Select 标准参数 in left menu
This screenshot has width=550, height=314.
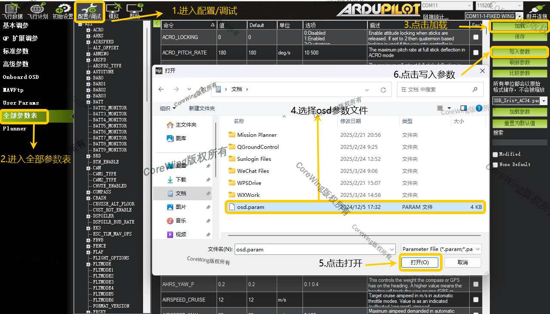pyautogui.click(x=16, y=51)
